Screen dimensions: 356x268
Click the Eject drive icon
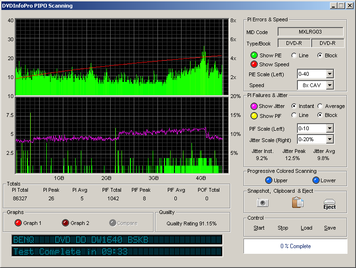[330, 204]
